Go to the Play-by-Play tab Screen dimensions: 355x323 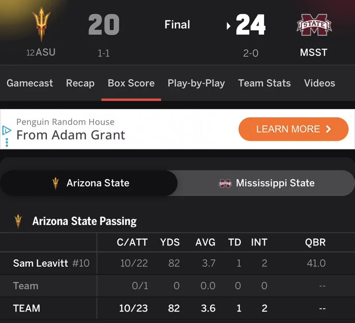click(196, 83)
